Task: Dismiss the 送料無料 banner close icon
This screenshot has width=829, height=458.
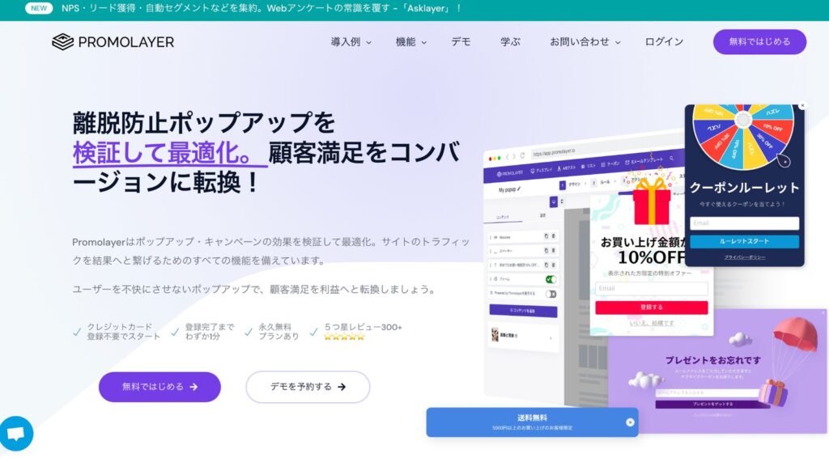Action: point(630,422)
